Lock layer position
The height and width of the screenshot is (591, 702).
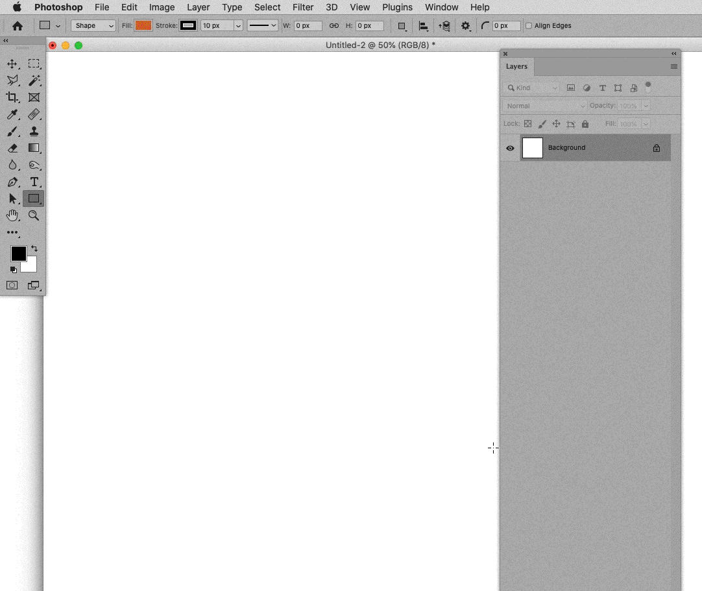point(556,123)
